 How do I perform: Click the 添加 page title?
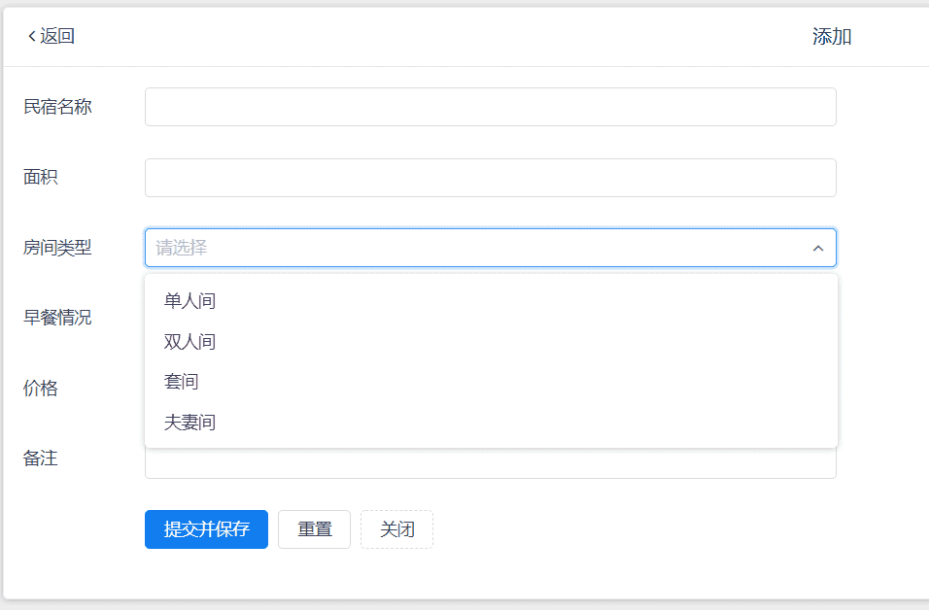pos(832,37)
